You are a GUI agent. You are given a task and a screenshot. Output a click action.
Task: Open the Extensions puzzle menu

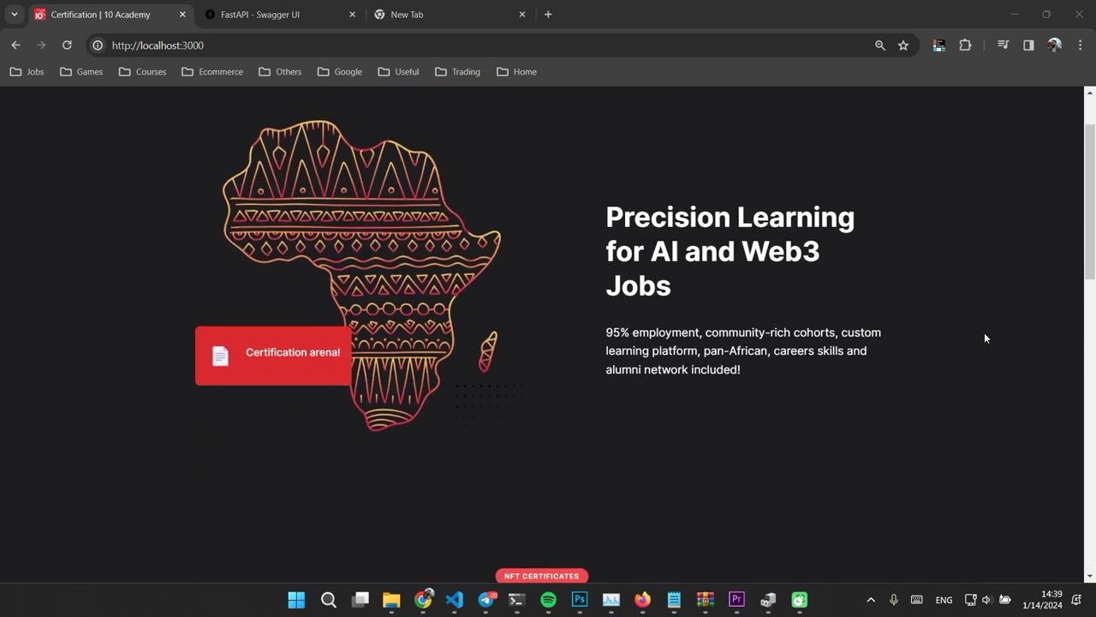click(965, 45)
